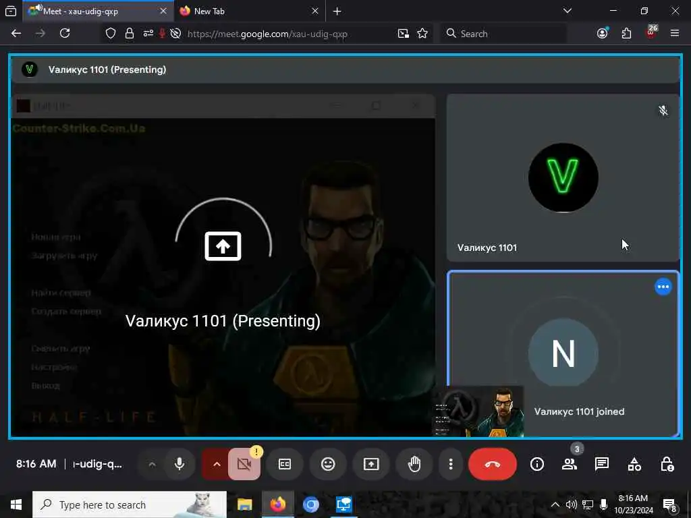Focus the Firefox Search box
Screen dimensions: 691x518
pos(503,34)
